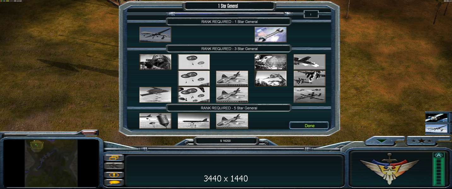Click the Done button
452x189 pixels.
309,126
